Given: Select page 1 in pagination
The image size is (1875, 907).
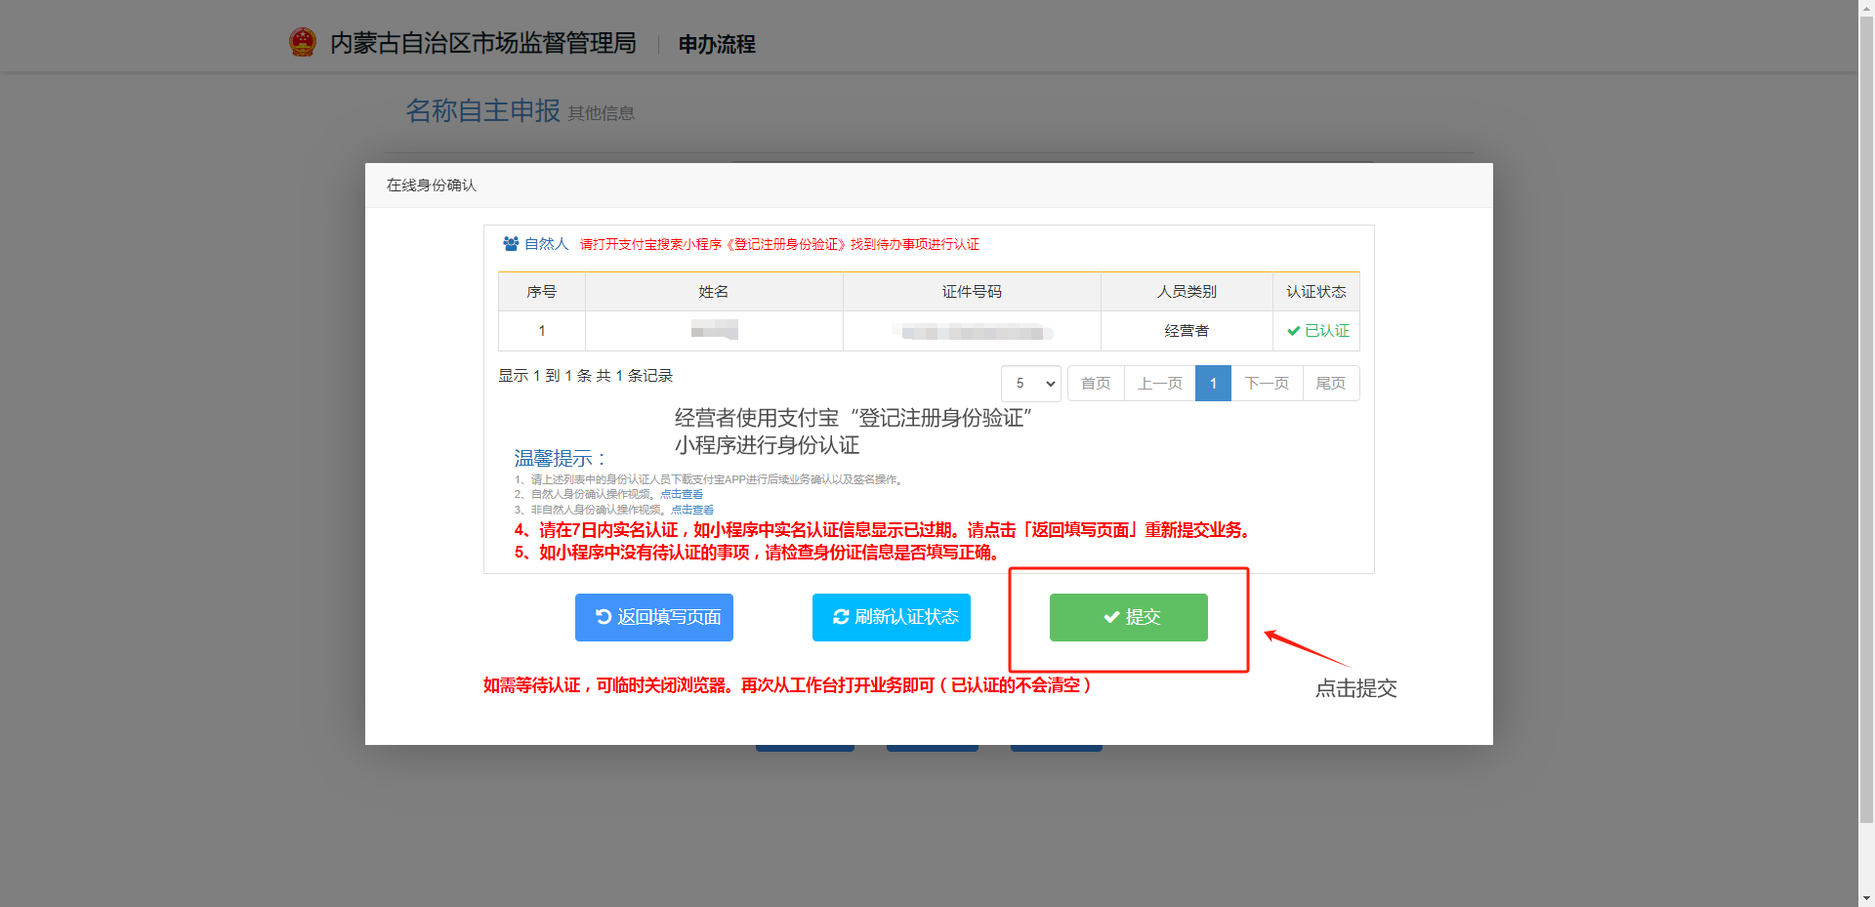Looking at the screenshot, I should [1213, 384].
